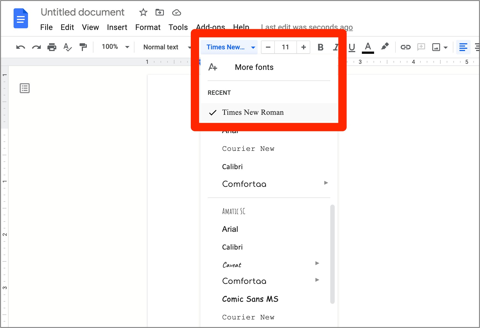Open the zoom 100% dropdown
Screen dimensions: 480x328
[115, 47]
